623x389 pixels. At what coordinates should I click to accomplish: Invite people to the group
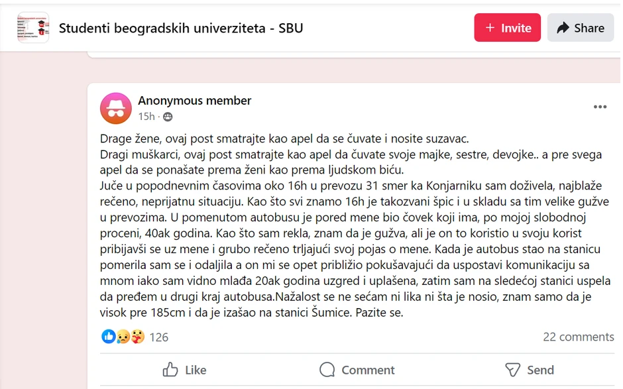[507, 27]
